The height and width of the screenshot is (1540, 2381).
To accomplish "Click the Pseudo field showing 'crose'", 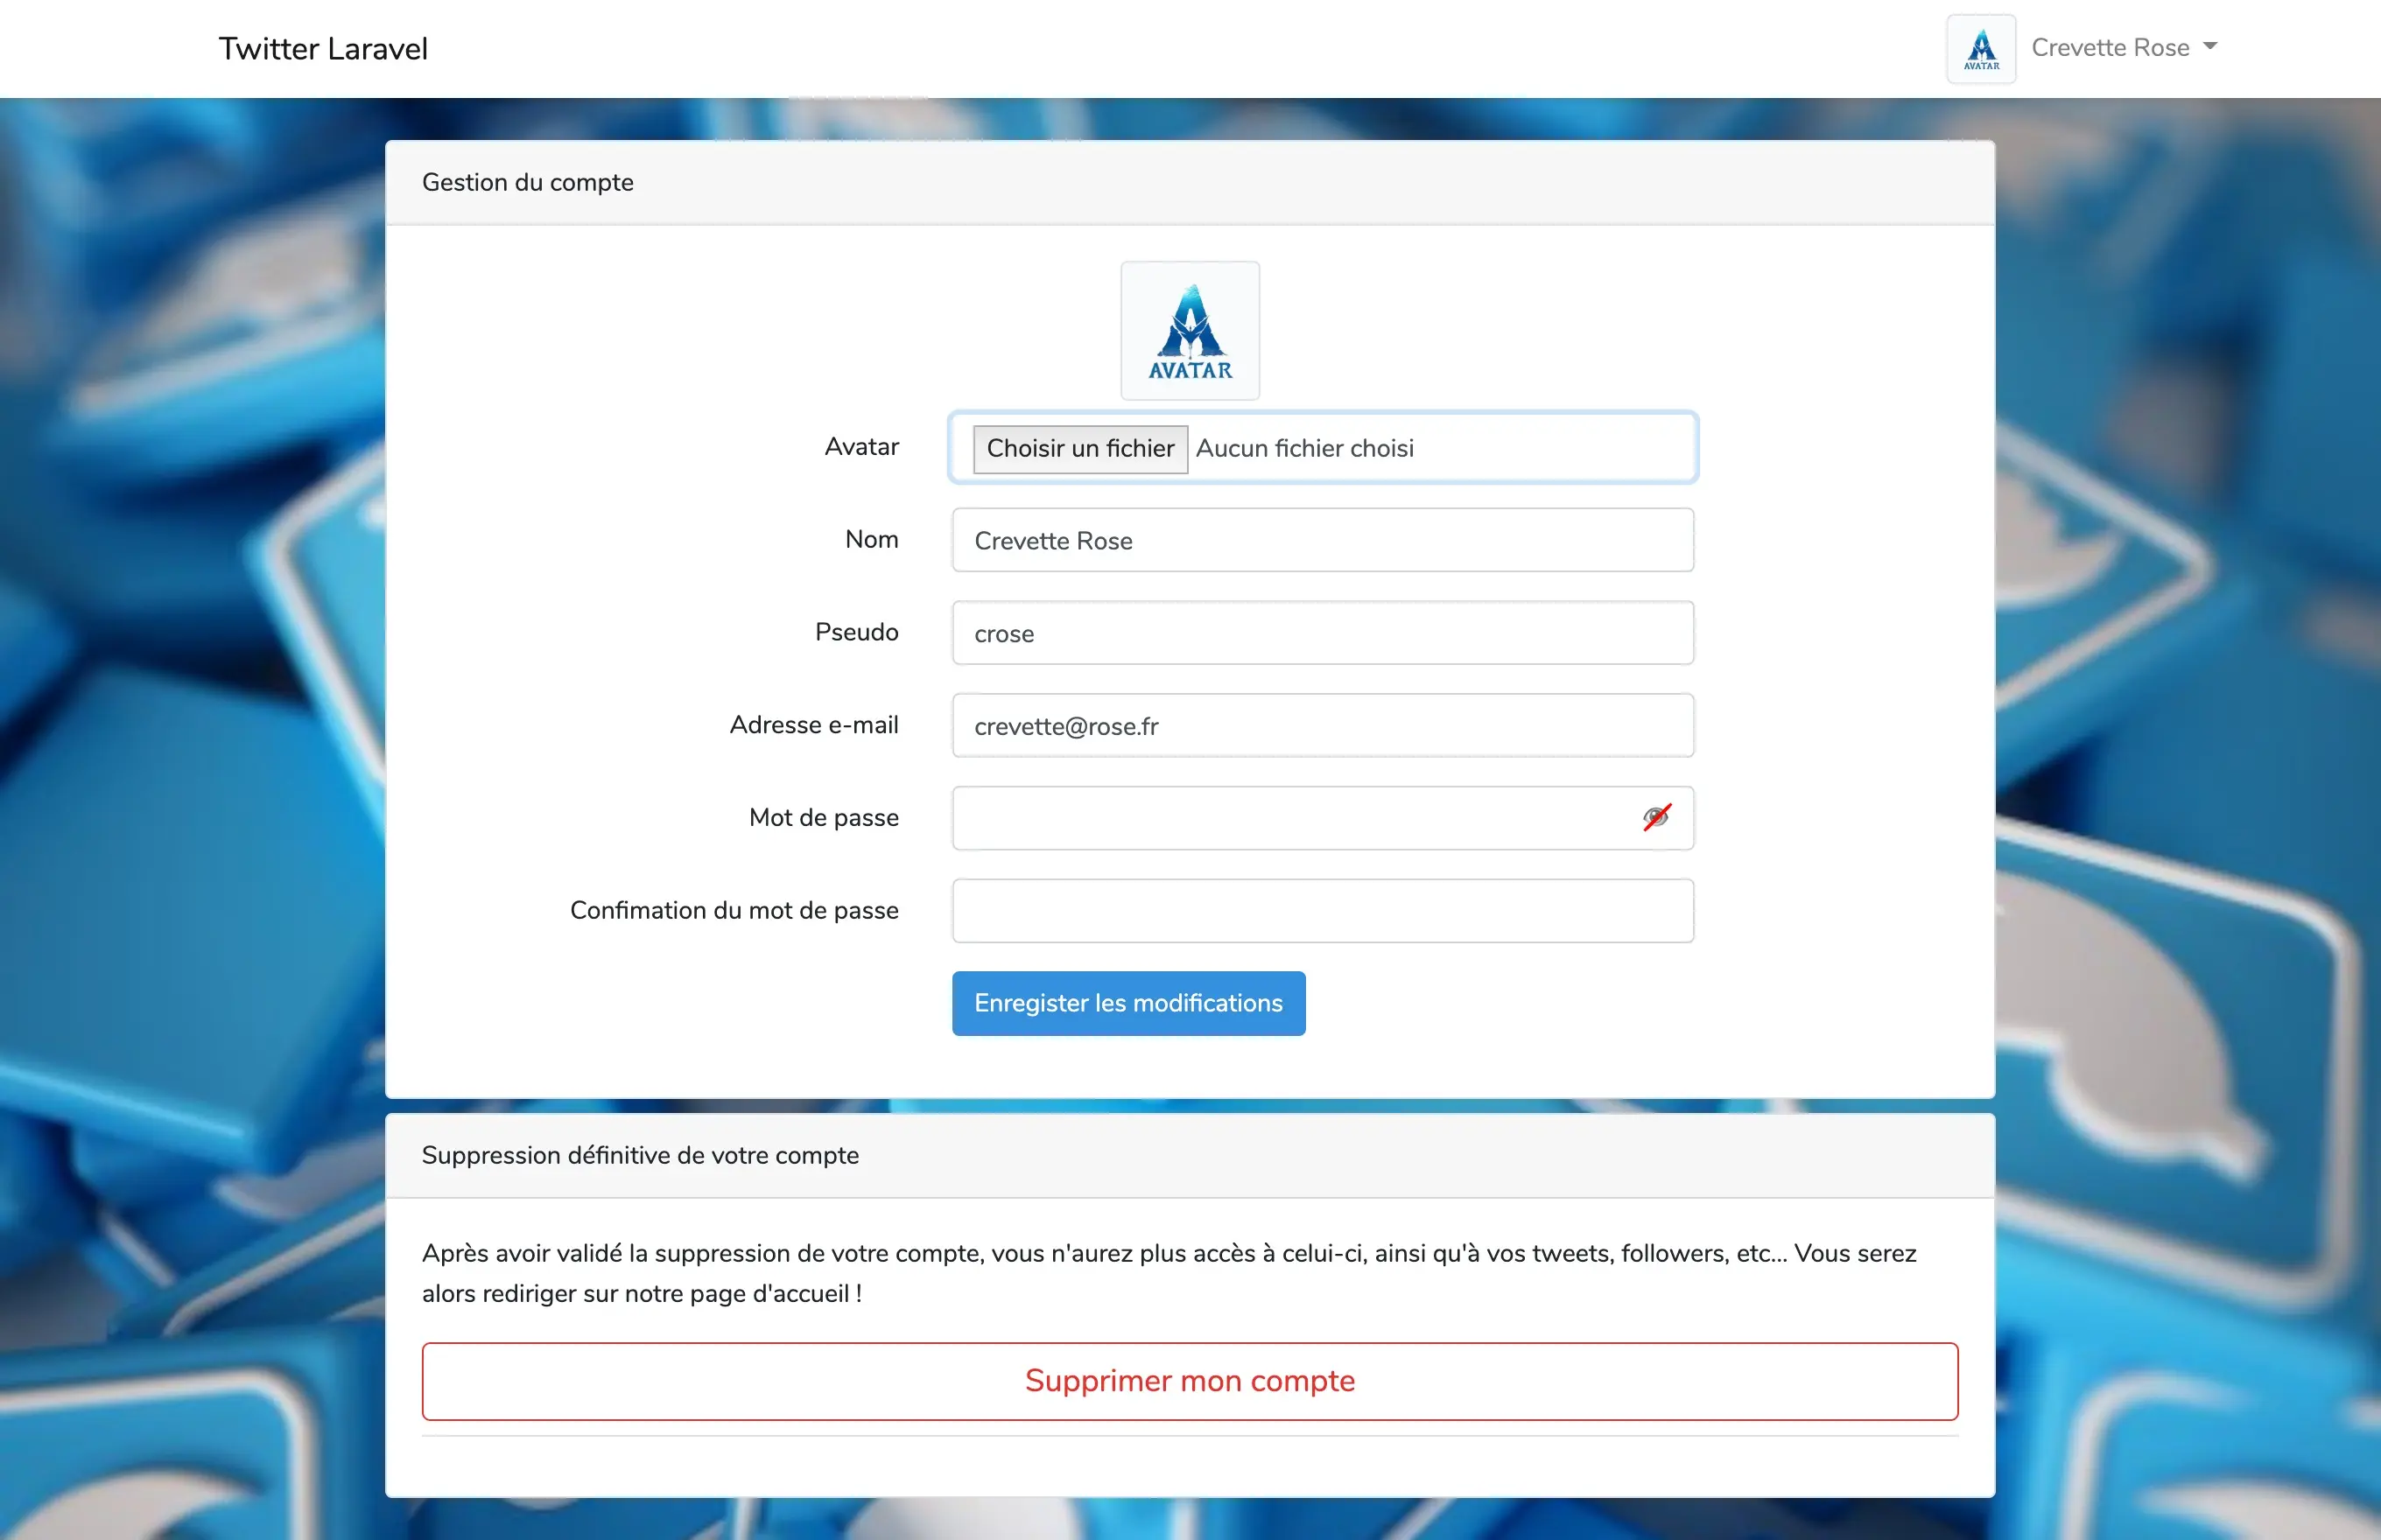I will pyautogui.click(x=1323, y=632).
